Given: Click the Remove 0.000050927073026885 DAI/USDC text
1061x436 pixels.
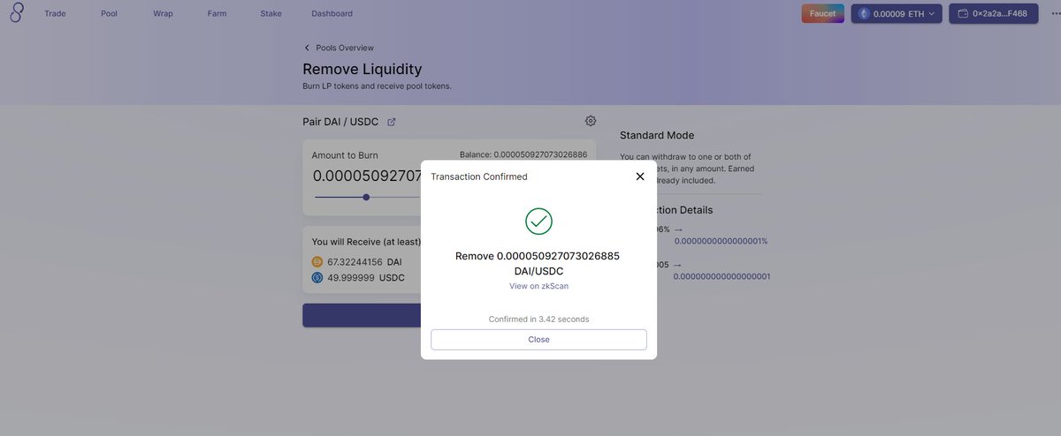Looking at the screenshot, I should click(538, 263).
